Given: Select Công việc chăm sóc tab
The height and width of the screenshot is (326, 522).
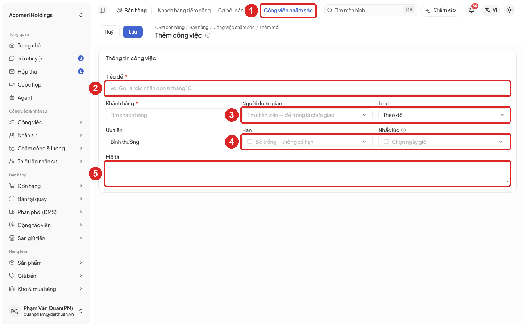Looking at the screenshot, I should click(x=288, y=11).
